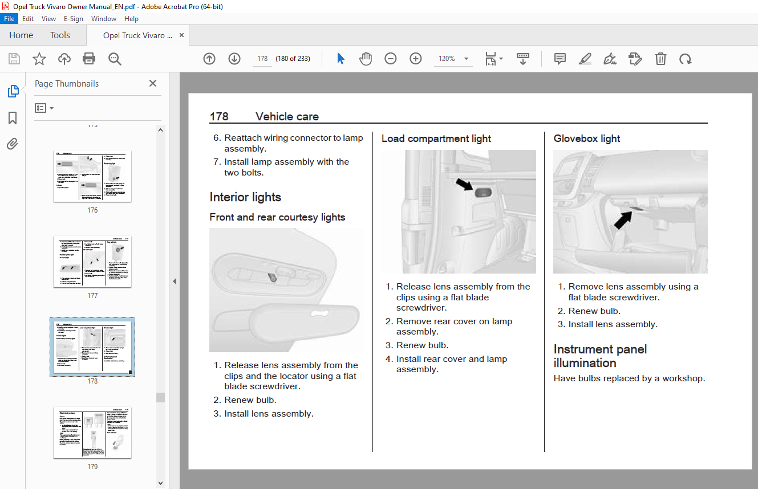The image size is (758, 489).
Task: Click 'Glovebox light' heading
Action: 587,138
